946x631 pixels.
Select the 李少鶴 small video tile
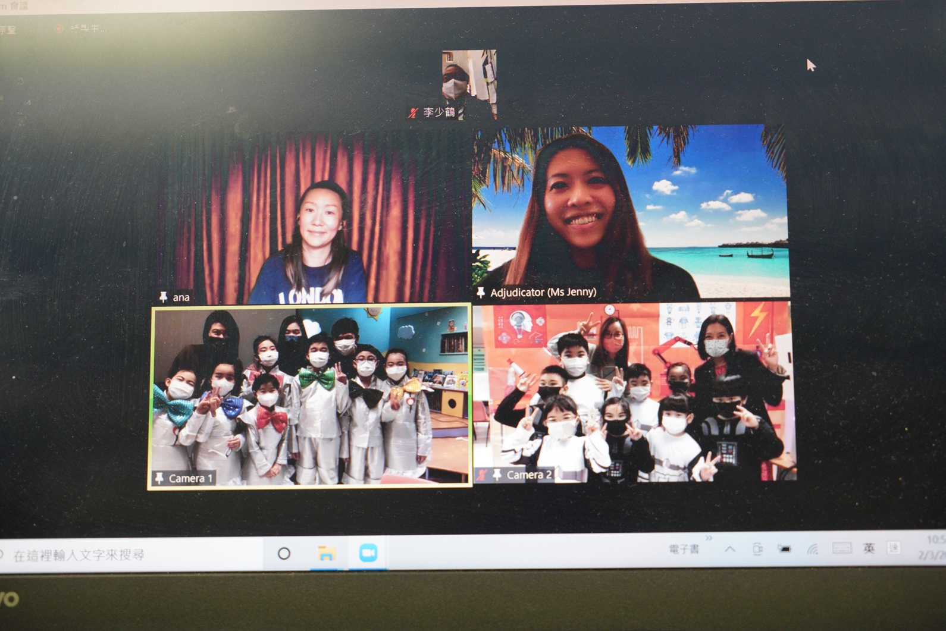[x=469, y=85]
